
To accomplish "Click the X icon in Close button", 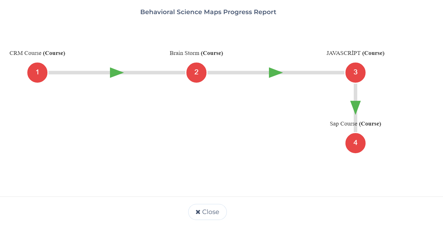I will (x=198, y=212).
